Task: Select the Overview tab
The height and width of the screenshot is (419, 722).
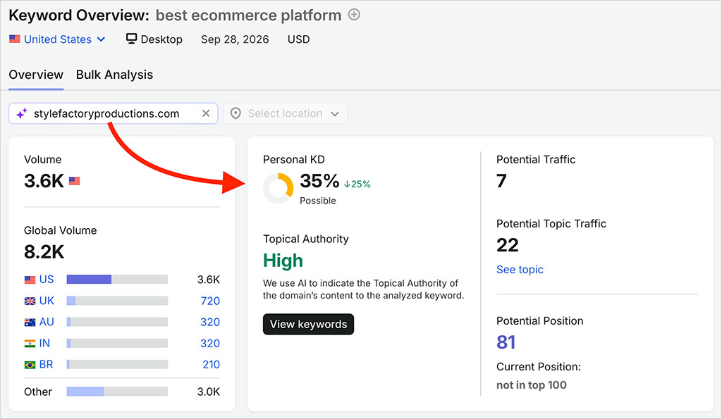Action: pos(36,75)
